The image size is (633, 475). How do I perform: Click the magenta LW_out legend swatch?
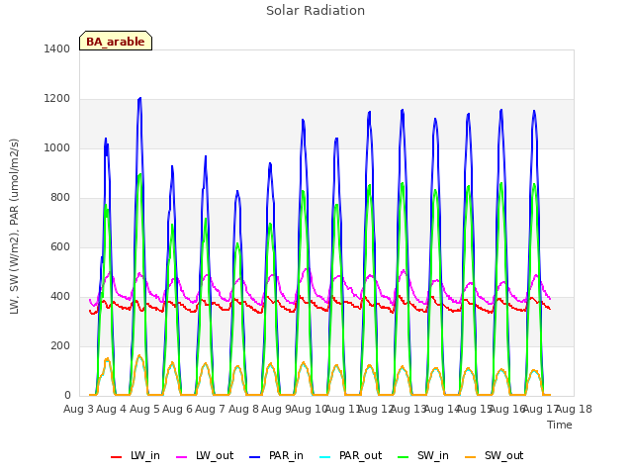[182, 457]
